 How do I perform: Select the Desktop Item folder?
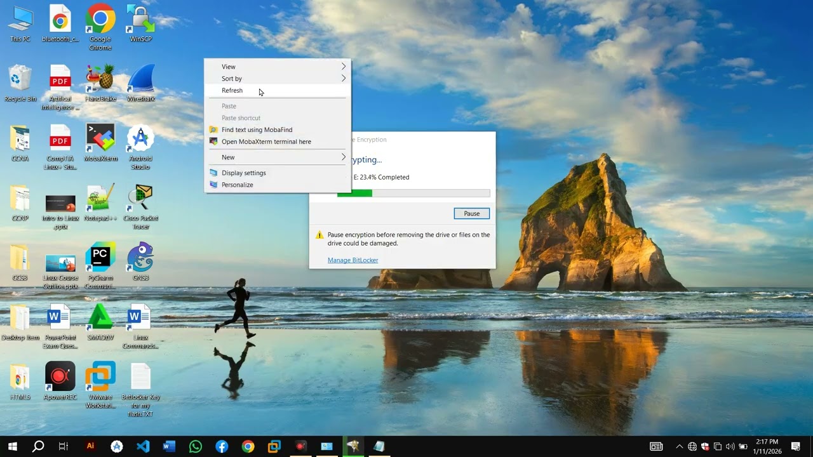[x=20, y=322]
